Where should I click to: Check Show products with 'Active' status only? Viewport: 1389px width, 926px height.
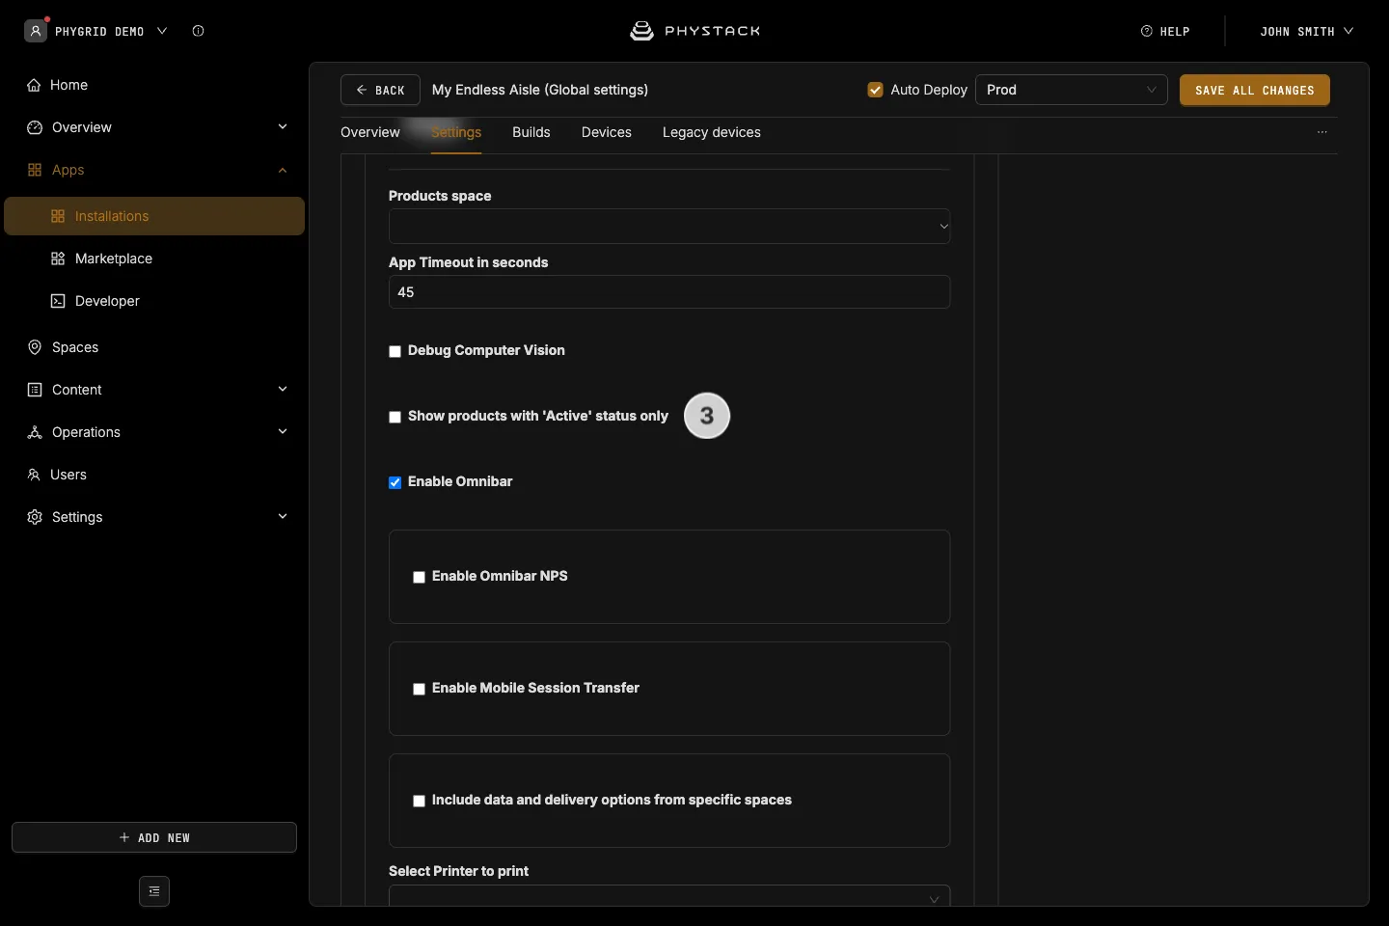coord(395,417)
